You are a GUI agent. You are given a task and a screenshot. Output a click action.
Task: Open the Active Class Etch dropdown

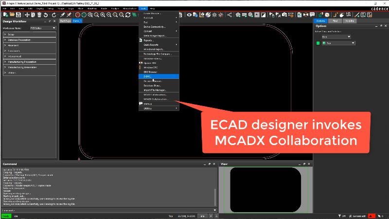click(336, 36)
